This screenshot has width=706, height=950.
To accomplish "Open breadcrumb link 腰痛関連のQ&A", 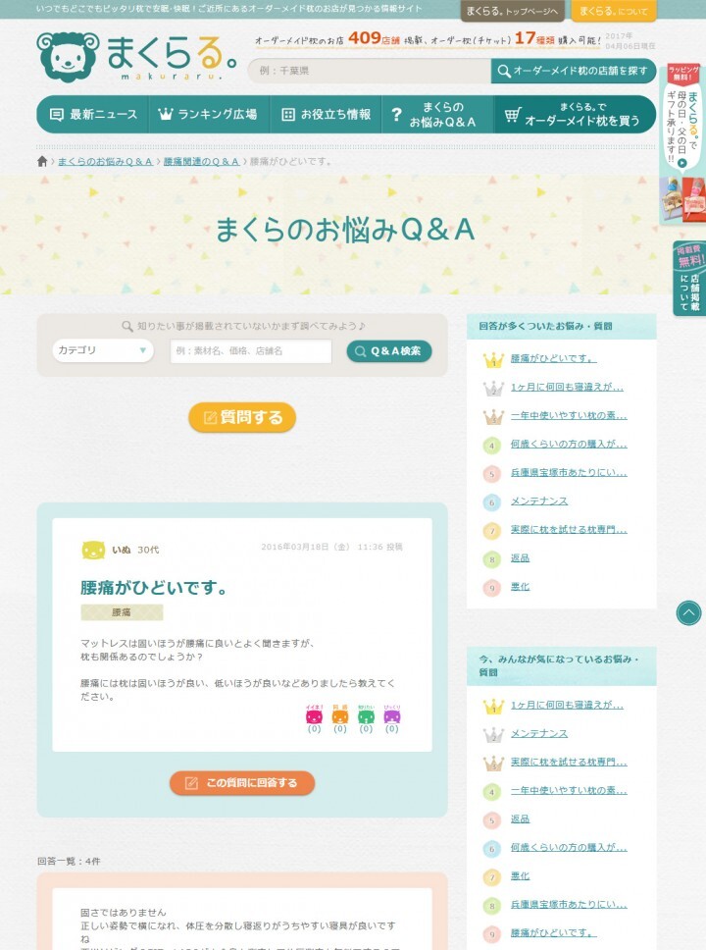I will click(x=202, y=162).
